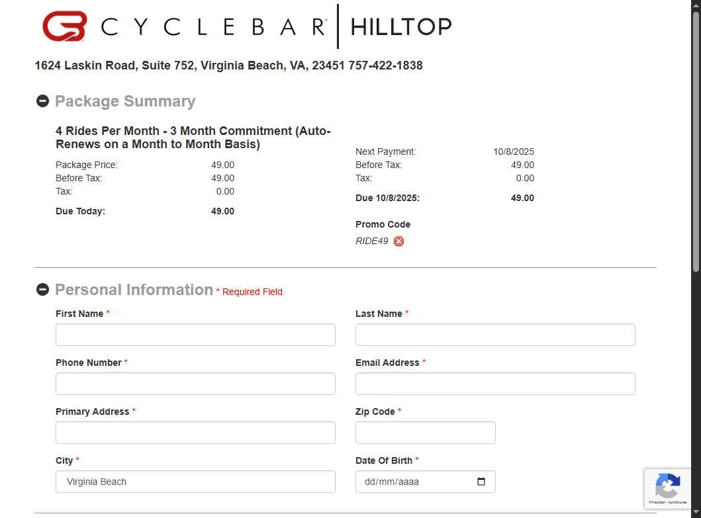Click the vertical page scrollbar thumb
The height and width of the screenshot is (518, 701).
click(x=696, y=139)
